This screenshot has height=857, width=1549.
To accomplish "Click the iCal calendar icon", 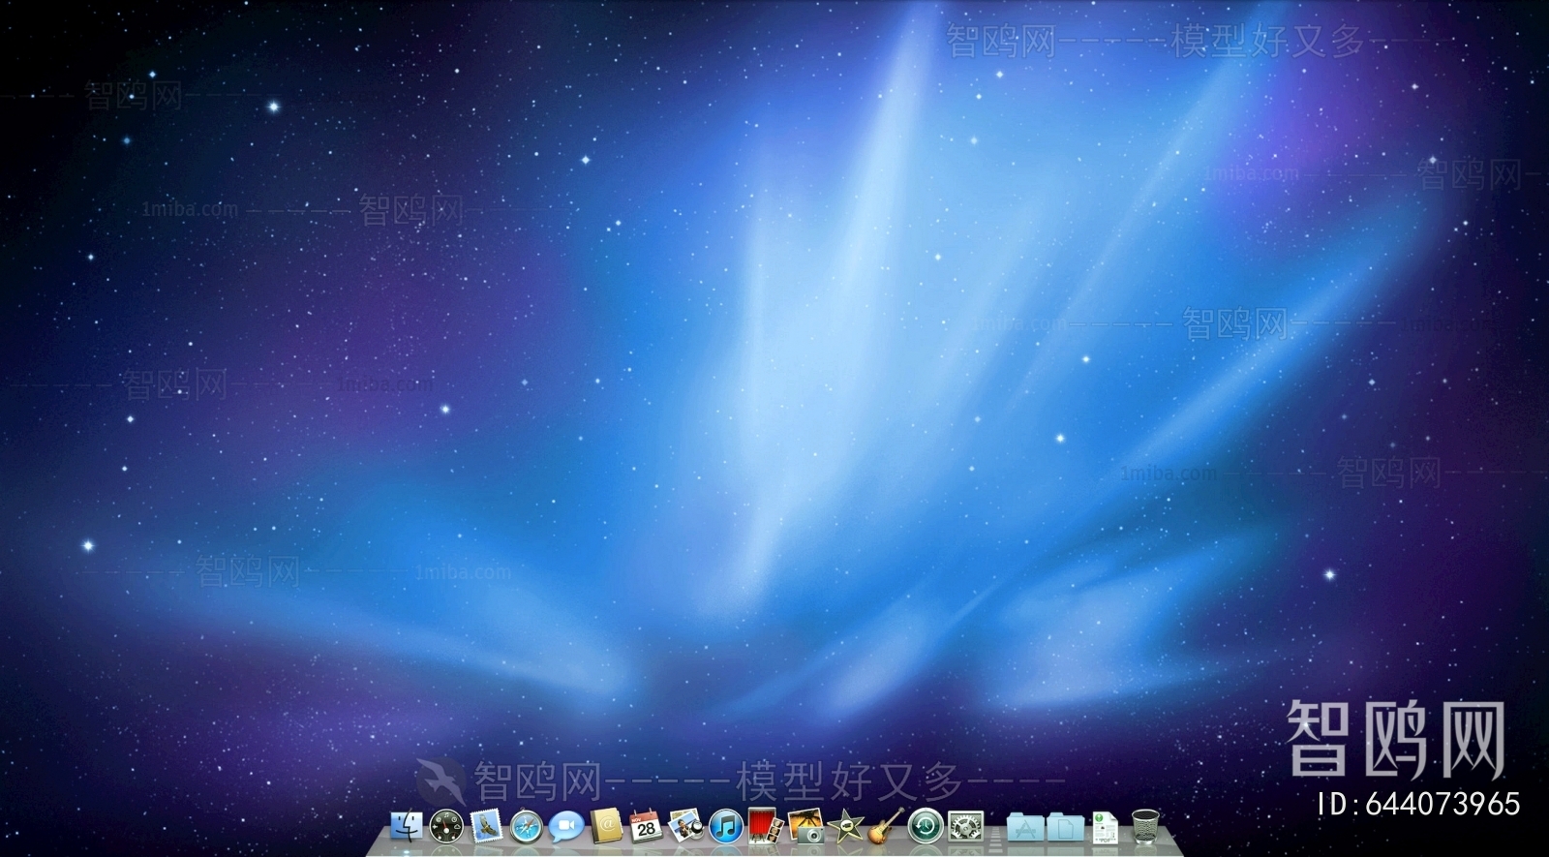I will coord(646,826).
